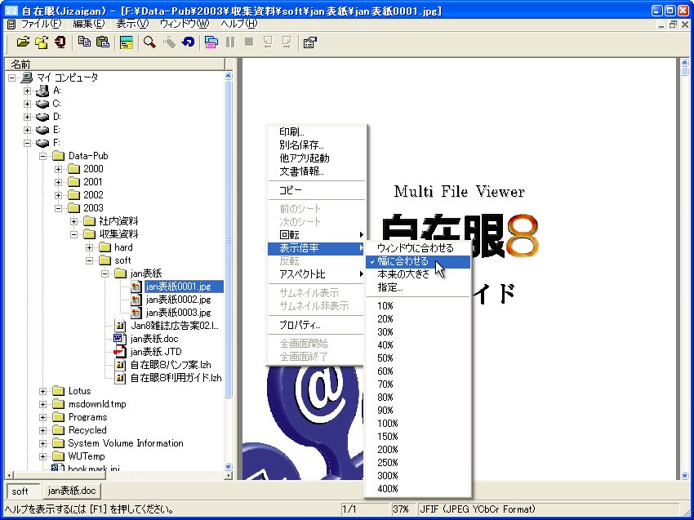Choose 印刷... from the context menu
694x520 pixels.
pos(317,132)
